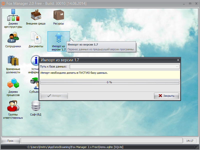
Task: Click the Ресурсы box icon
Action: click(x=58, y=15)
